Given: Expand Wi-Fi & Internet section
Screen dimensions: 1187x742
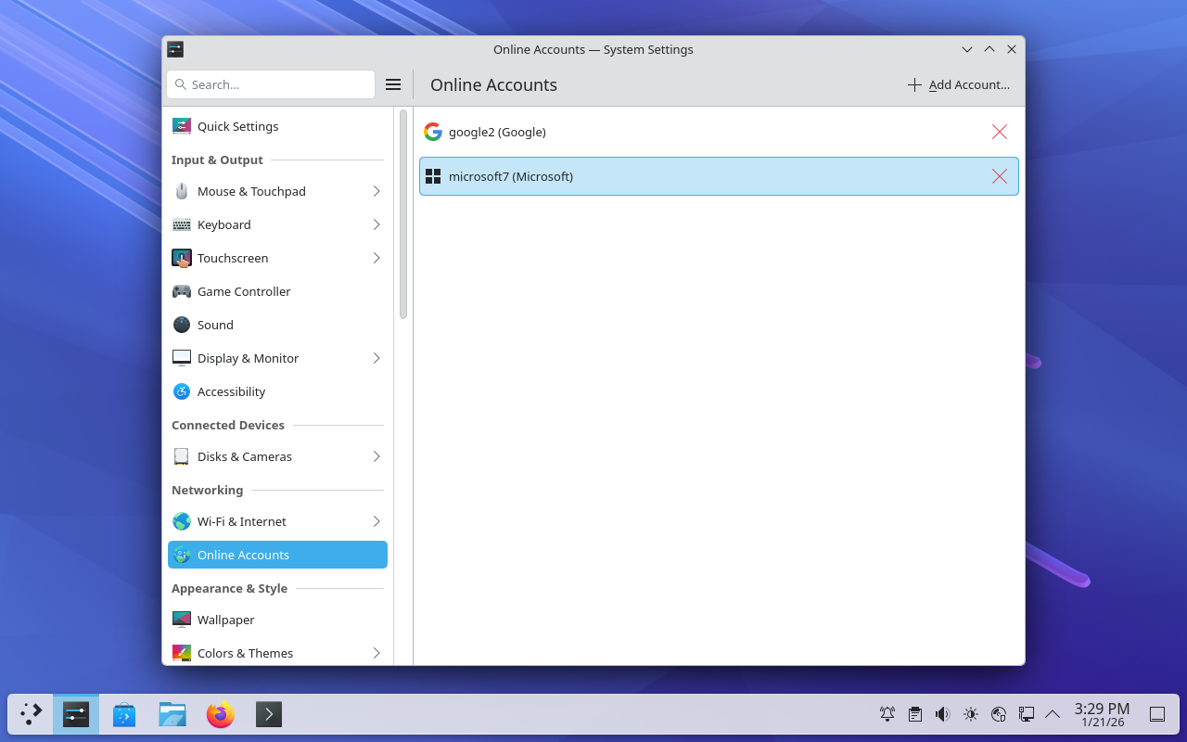Looking at the screenshot, I should [377, 521].
